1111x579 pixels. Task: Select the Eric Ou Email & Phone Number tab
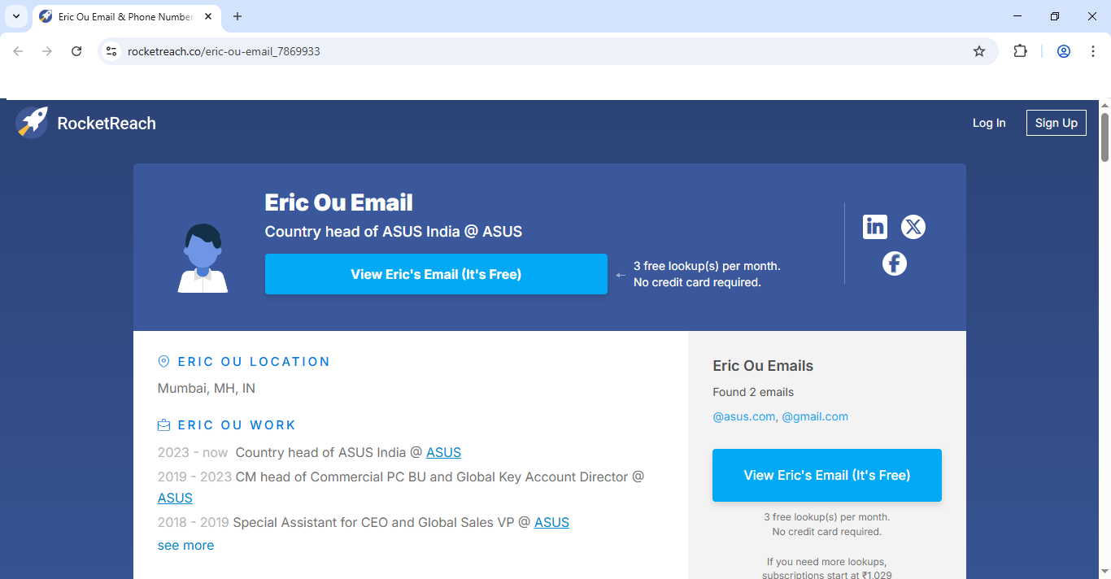(126, 16)
